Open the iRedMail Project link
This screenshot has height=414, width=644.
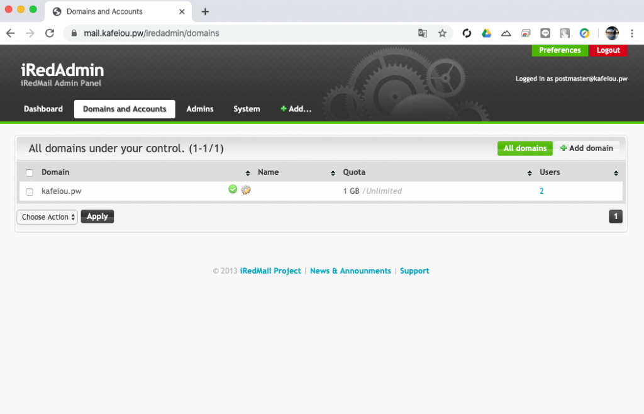click(x=270, y=271)
